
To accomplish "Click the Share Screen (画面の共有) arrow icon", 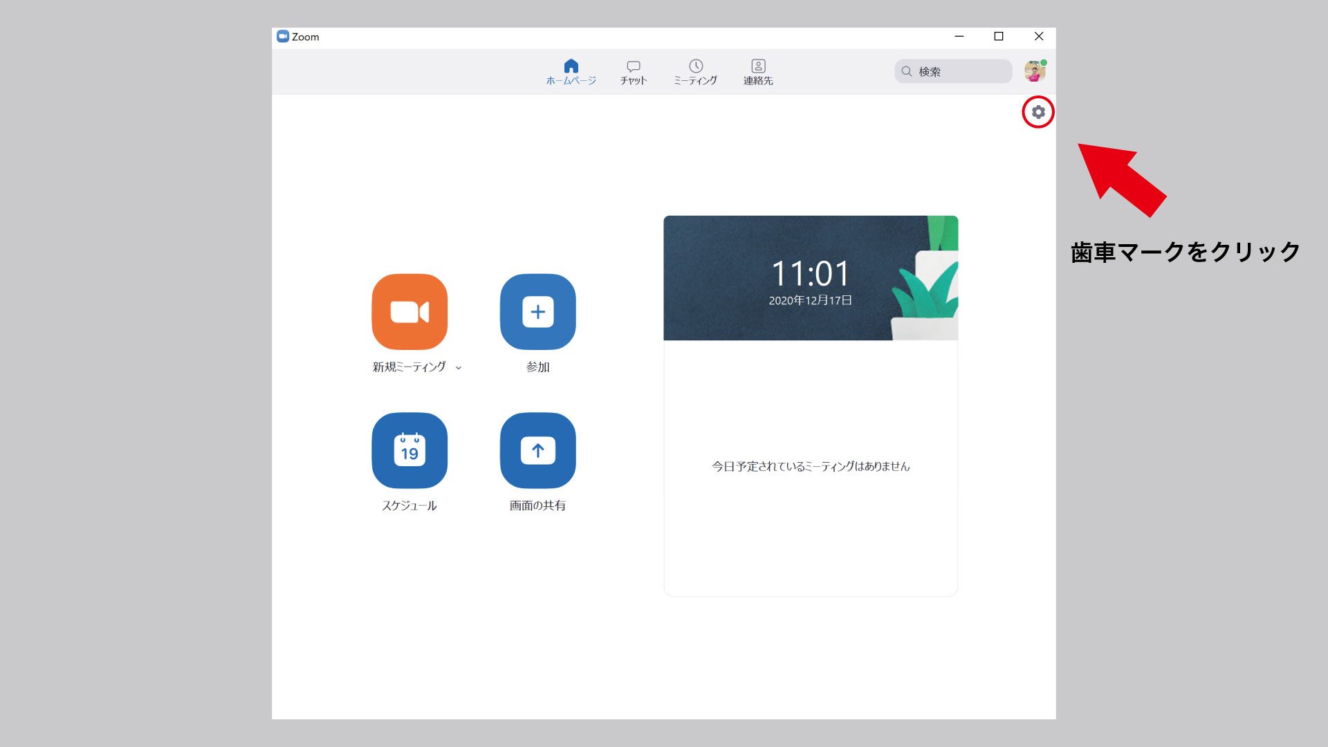I will [537, 450].
